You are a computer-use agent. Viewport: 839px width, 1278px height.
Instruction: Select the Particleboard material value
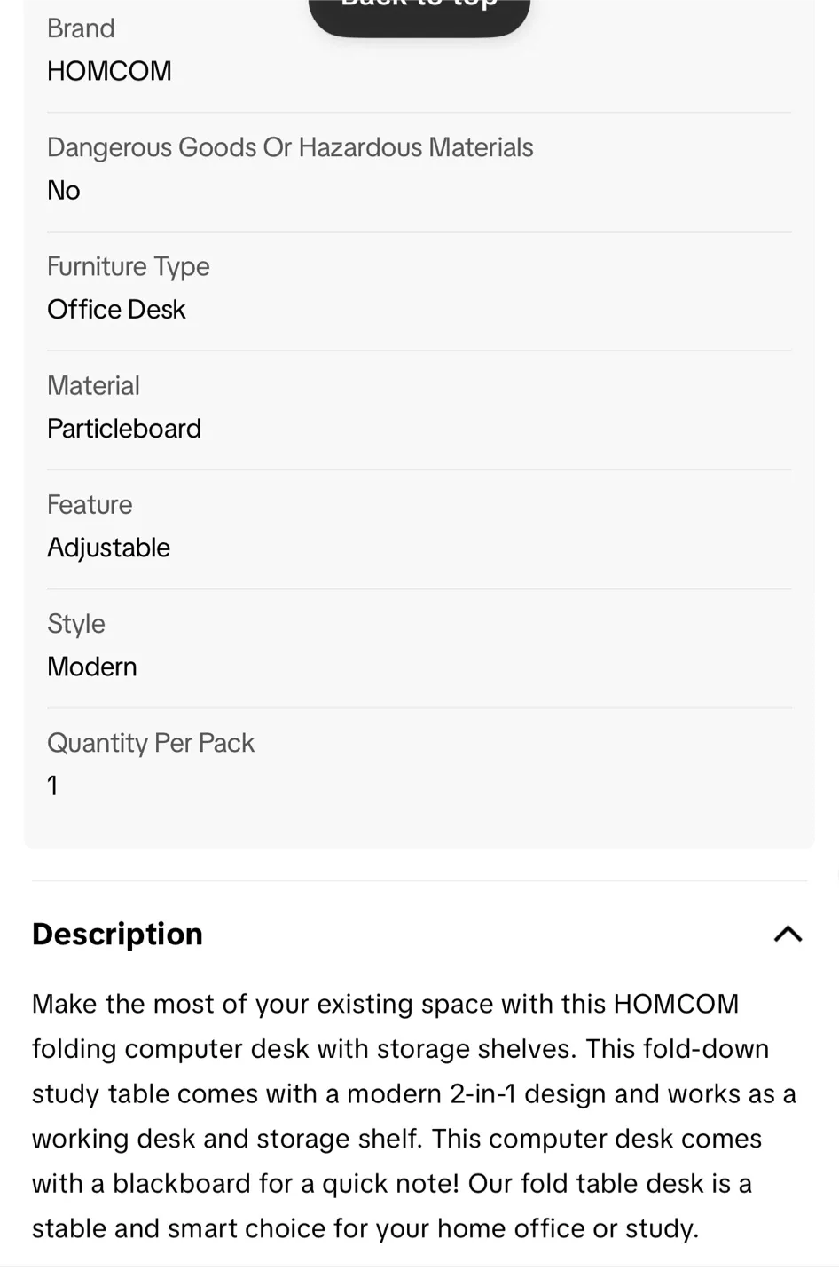click(124, 428)
